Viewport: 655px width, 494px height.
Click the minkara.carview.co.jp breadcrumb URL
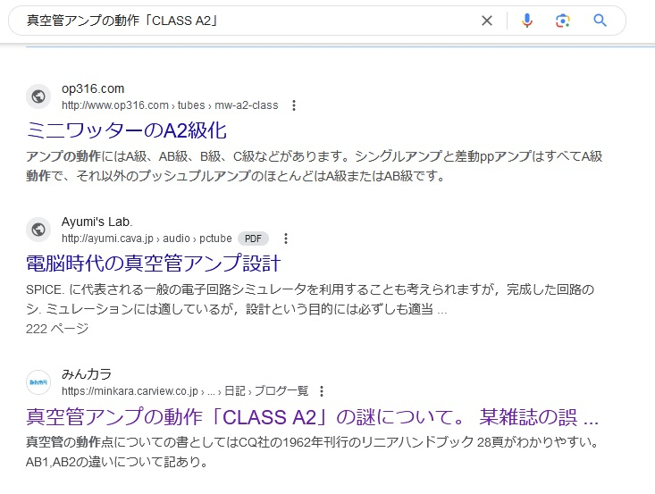[x=185, y=391]
